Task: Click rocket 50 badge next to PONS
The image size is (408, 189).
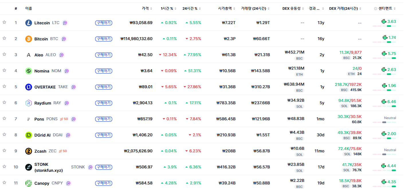Action: (64, 119)
